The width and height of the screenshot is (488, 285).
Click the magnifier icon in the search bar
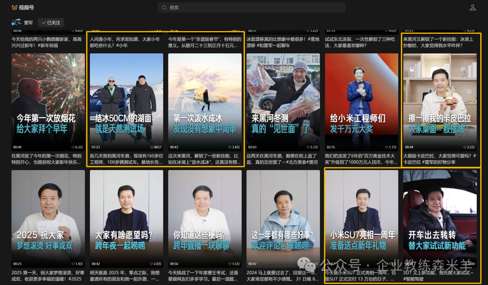coord(164,7)
